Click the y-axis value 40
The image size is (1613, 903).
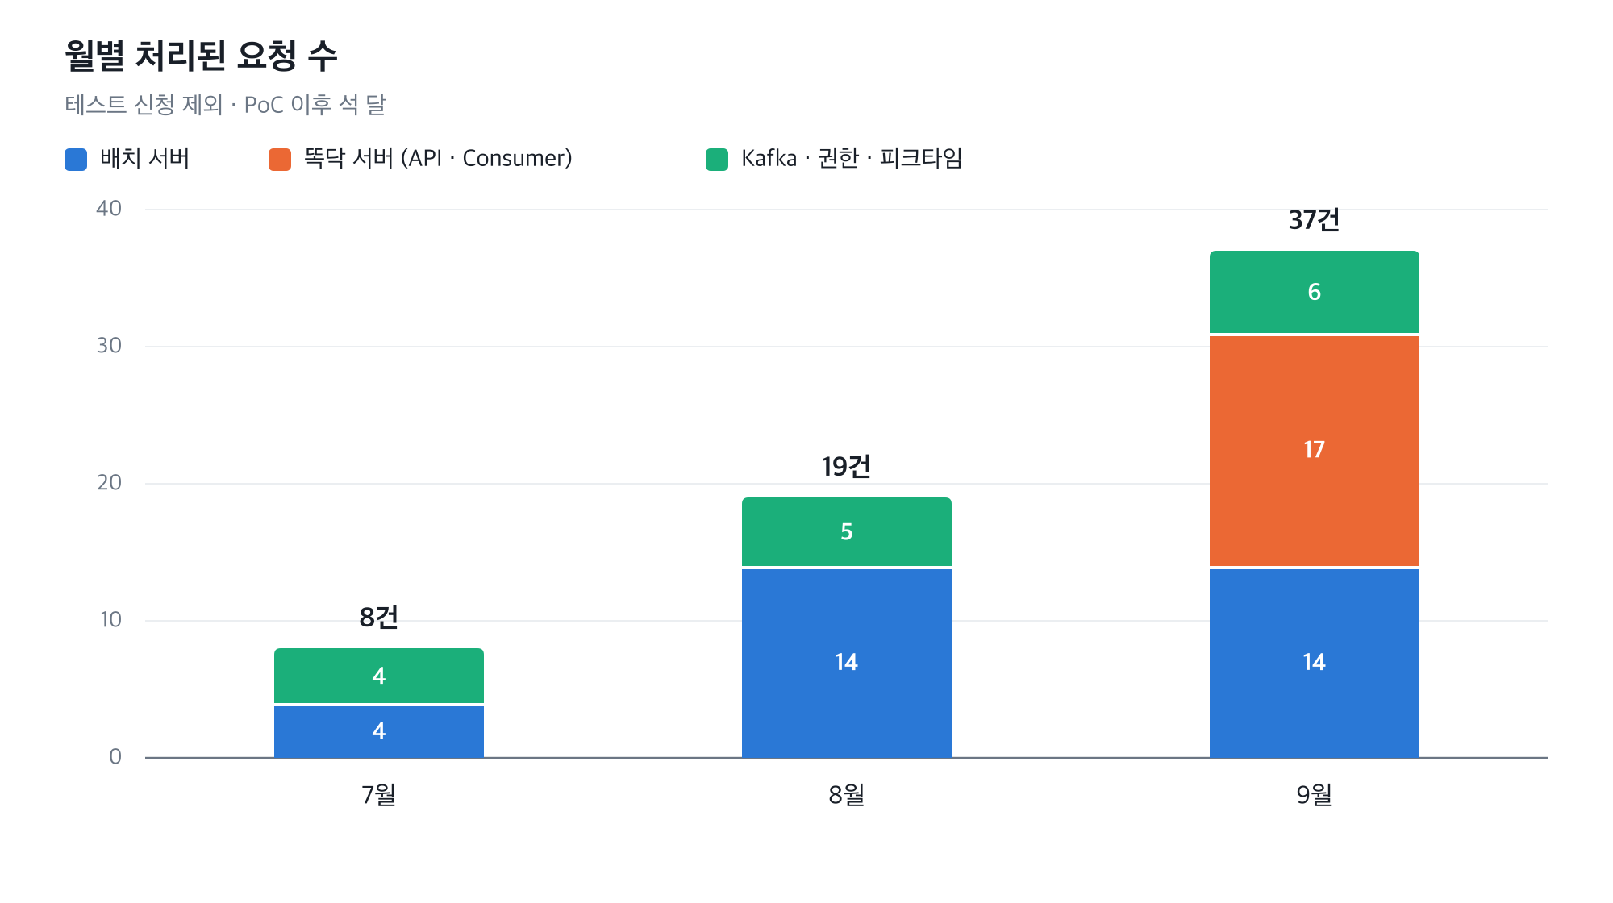pyautogui.click(x=109, y=209)
